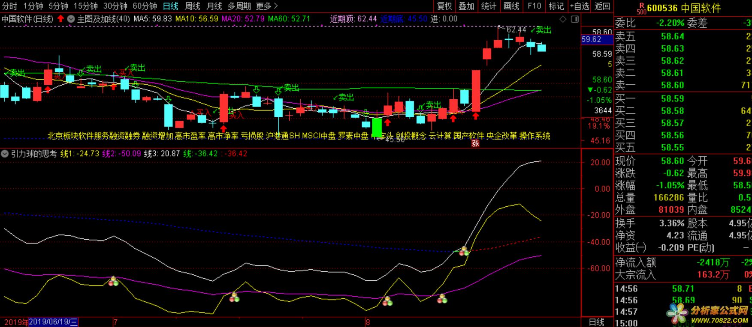Click the 线1: -24.73 indicator value
Viewport: 752px width, 327px height.
coord(80,154)
